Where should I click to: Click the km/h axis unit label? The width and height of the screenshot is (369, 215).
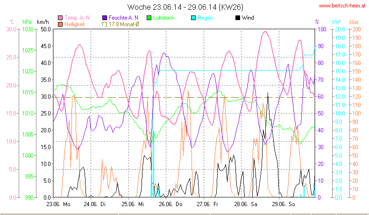pos(43,22)
